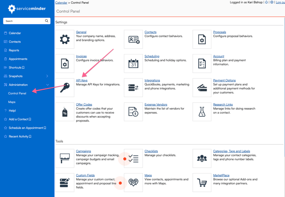285x197 pixels.
Task: Click bookmark icon beside Recent Activity
Action: coord(30,137)
